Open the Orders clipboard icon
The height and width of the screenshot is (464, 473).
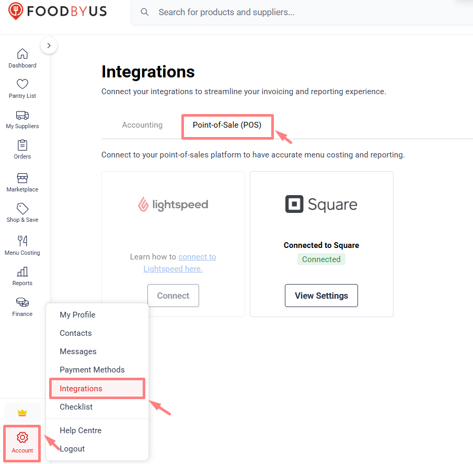coord(22,145)
